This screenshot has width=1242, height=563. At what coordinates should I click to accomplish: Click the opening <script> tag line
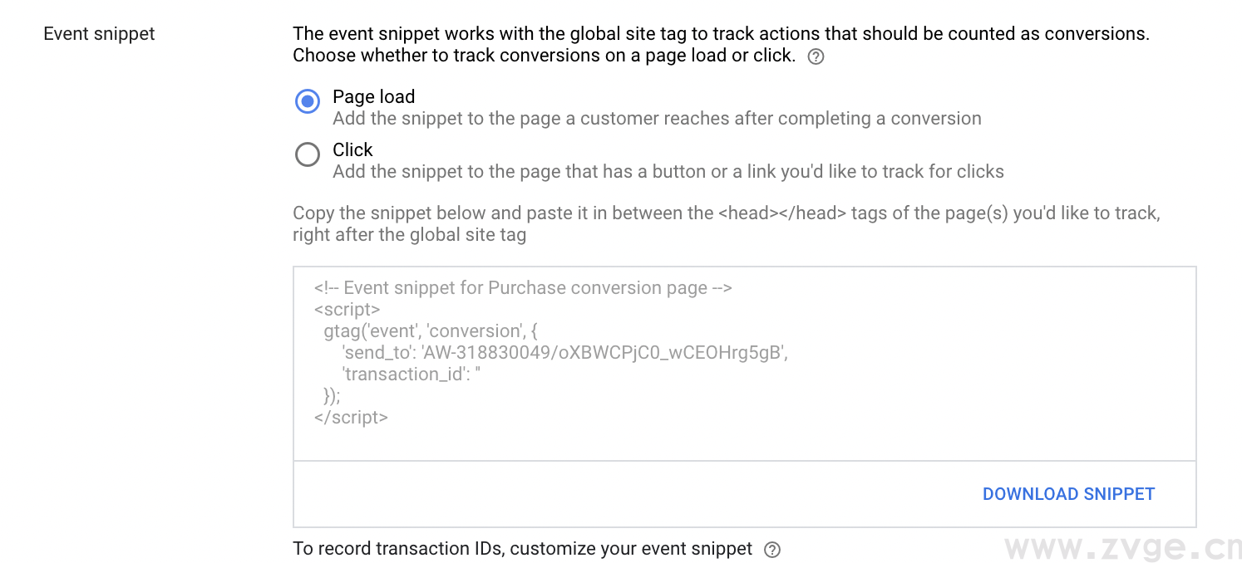[x=347, y=310]
